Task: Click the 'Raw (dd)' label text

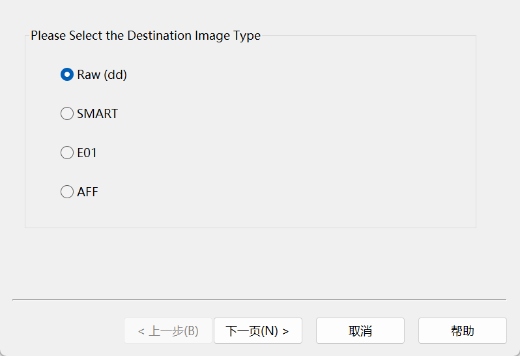Action: click(x=102, y=74)
